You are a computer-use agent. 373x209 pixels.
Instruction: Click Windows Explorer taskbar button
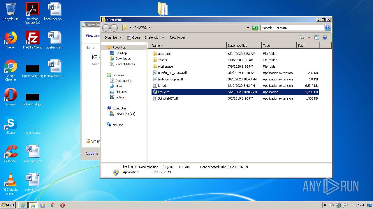[x=33, y=205]
